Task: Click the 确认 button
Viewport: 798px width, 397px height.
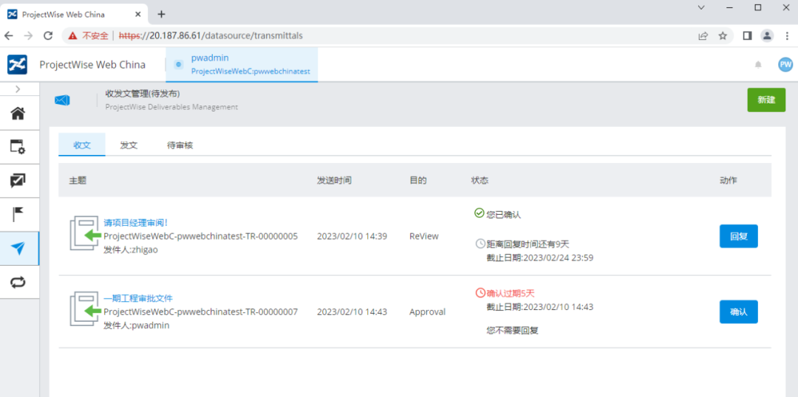Action: 738,311
